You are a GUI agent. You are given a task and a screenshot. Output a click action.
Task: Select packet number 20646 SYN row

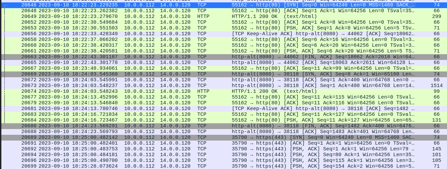[223, 5]
